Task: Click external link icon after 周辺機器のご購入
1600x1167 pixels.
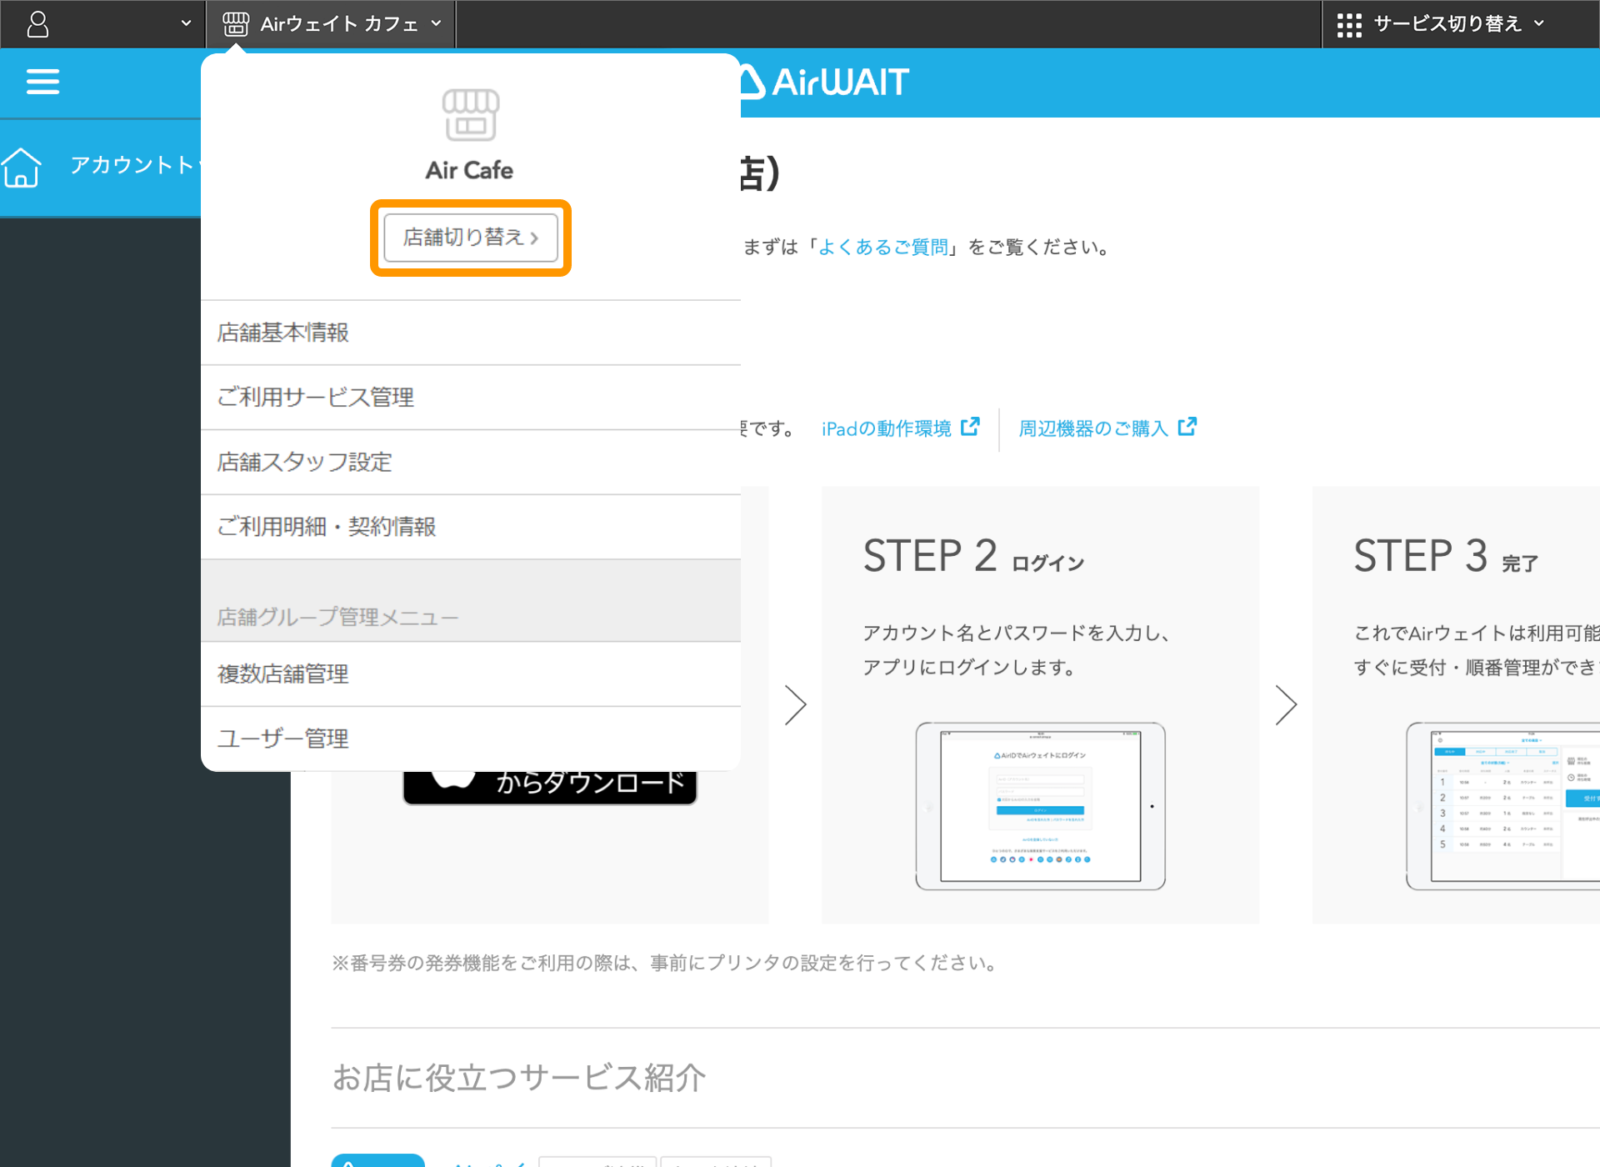Action: pyautogui.click(x=1187, y=427)
